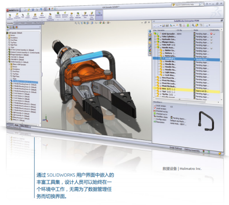Click the Bill of Materials icon
229x205 pixels.
[x=78, y=15]
